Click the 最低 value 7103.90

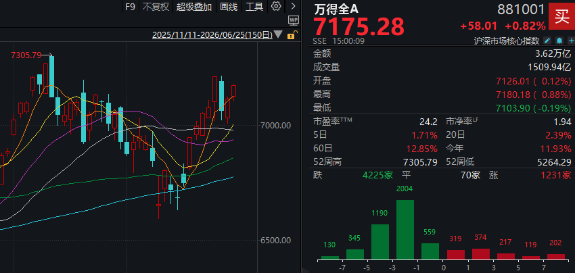tap(513, 108)
